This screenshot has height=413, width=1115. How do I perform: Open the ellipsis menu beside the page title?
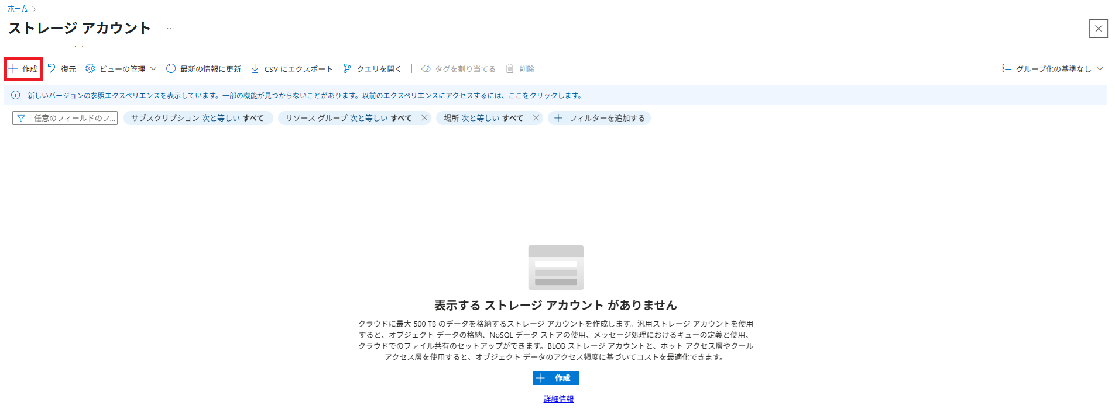[x=170, y=29]
